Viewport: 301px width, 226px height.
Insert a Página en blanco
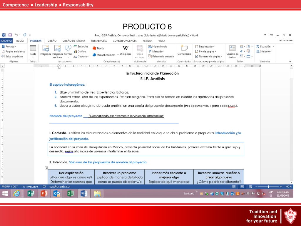pos(14,51)
